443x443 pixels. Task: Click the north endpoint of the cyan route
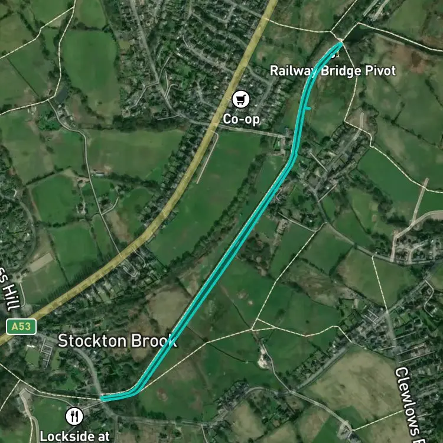click(341, 44)
